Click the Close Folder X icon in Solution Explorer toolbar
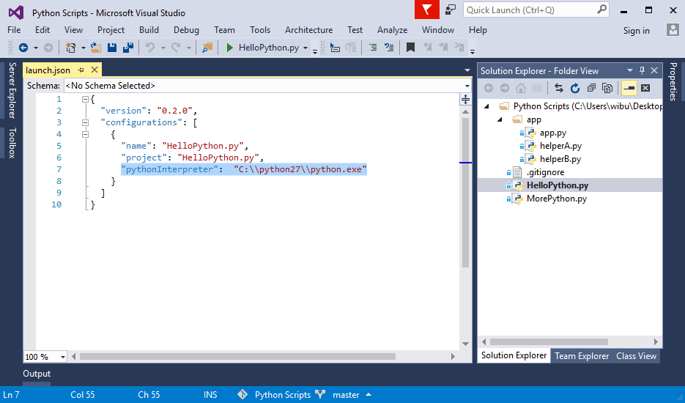Image resolution: width=685 pixels, height=403 pixels. click(645, 88)
